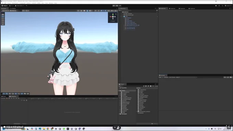Select the second Inspector tab
Viewport: 233px width, 131px height.
(172, 9)
